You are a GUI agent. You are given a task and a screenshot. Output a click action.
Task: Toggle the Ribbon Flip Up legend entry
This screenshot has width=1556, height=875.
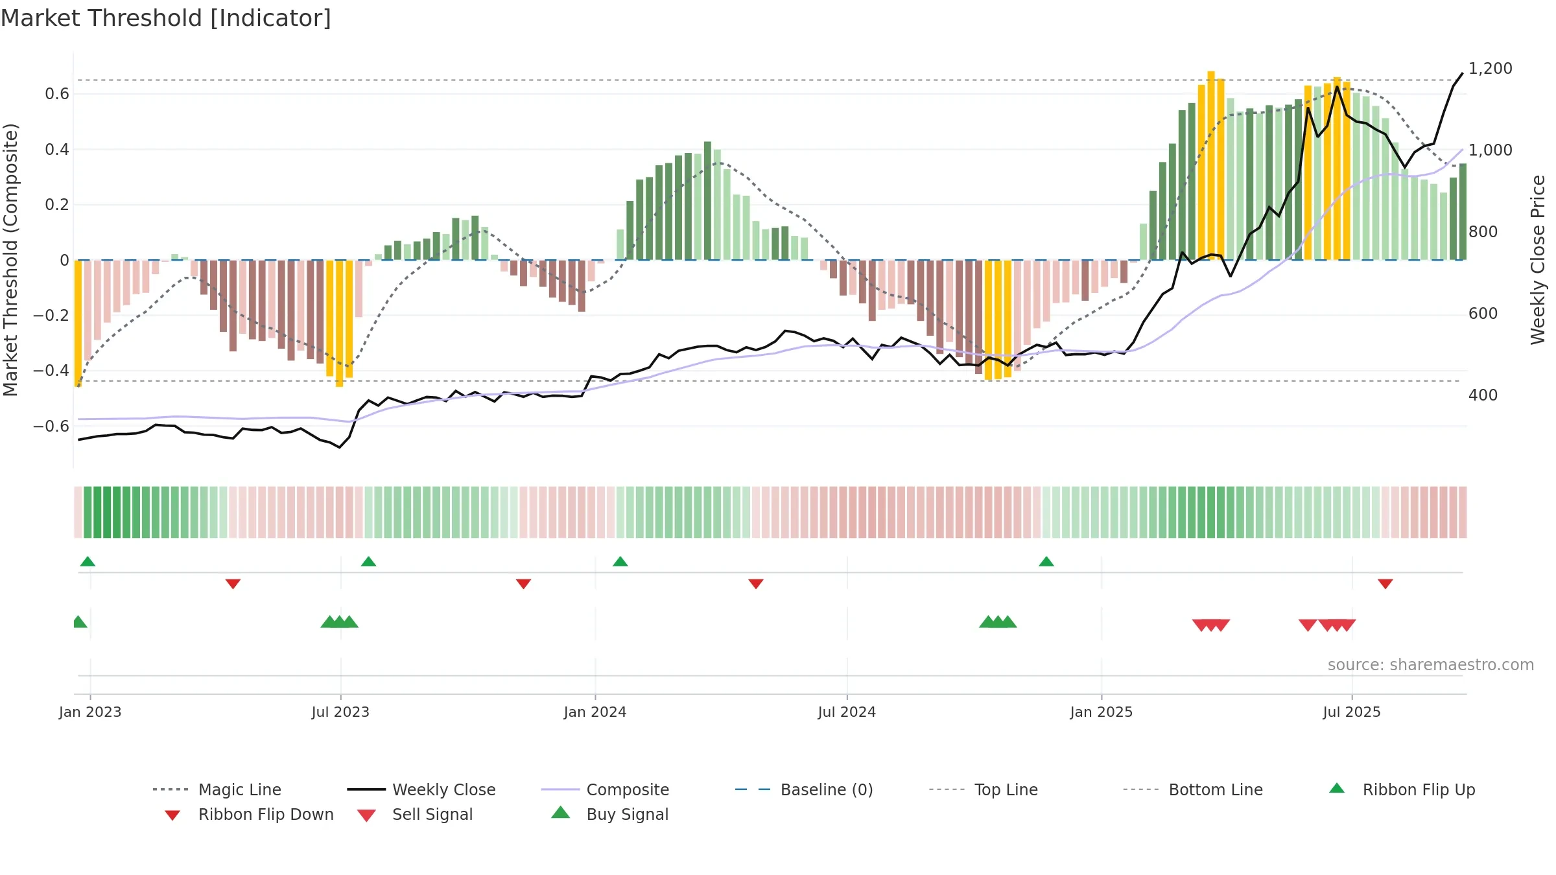(x=1402, y=789)
